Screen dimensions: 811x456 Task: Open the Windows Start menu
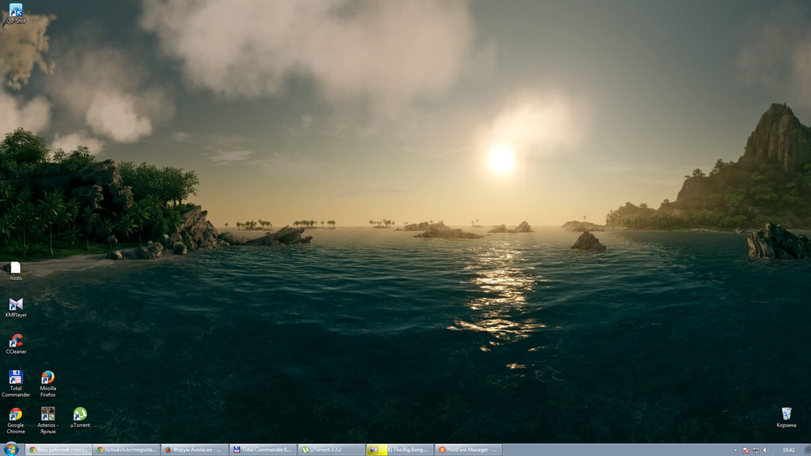tap(11, 450)
